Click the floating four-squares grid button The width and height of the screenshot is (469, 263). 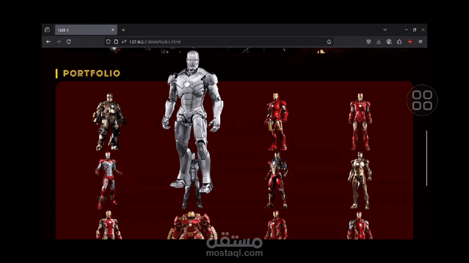pyautogui.click(x=422, y=100)
